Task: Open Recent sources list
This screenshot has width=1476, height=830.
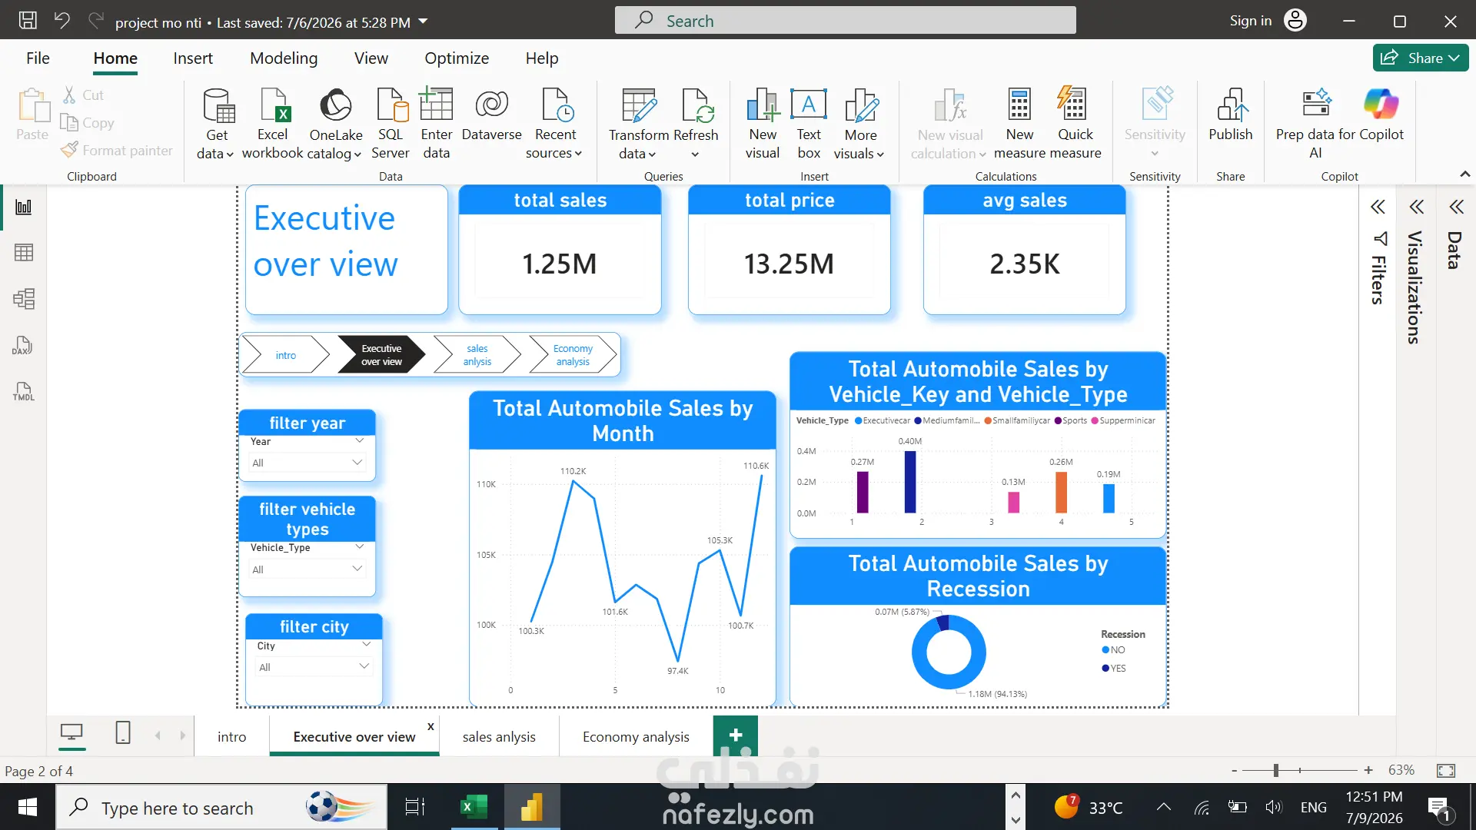Action: coord(554,123)
